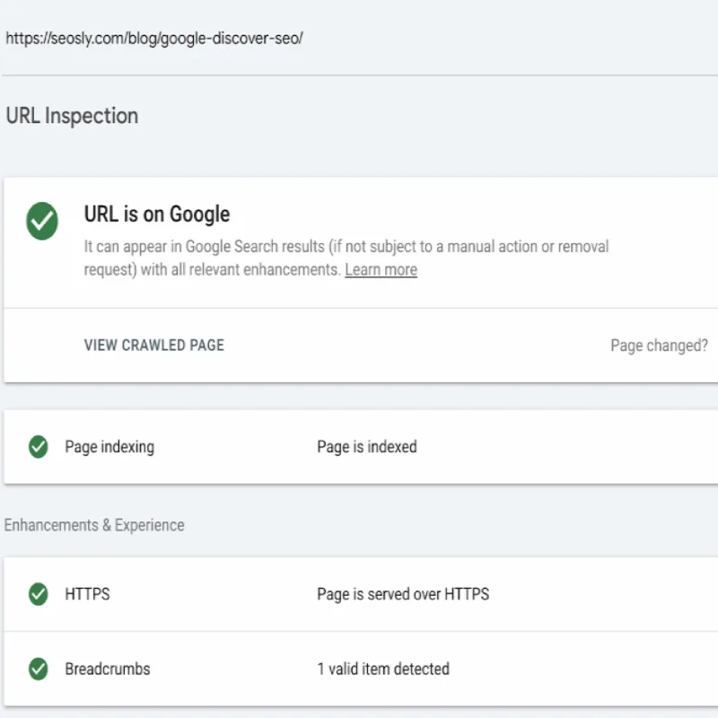This screenshot has width=718, height=718.
Task: Open the Learn more link
Action: pos(381,270)
